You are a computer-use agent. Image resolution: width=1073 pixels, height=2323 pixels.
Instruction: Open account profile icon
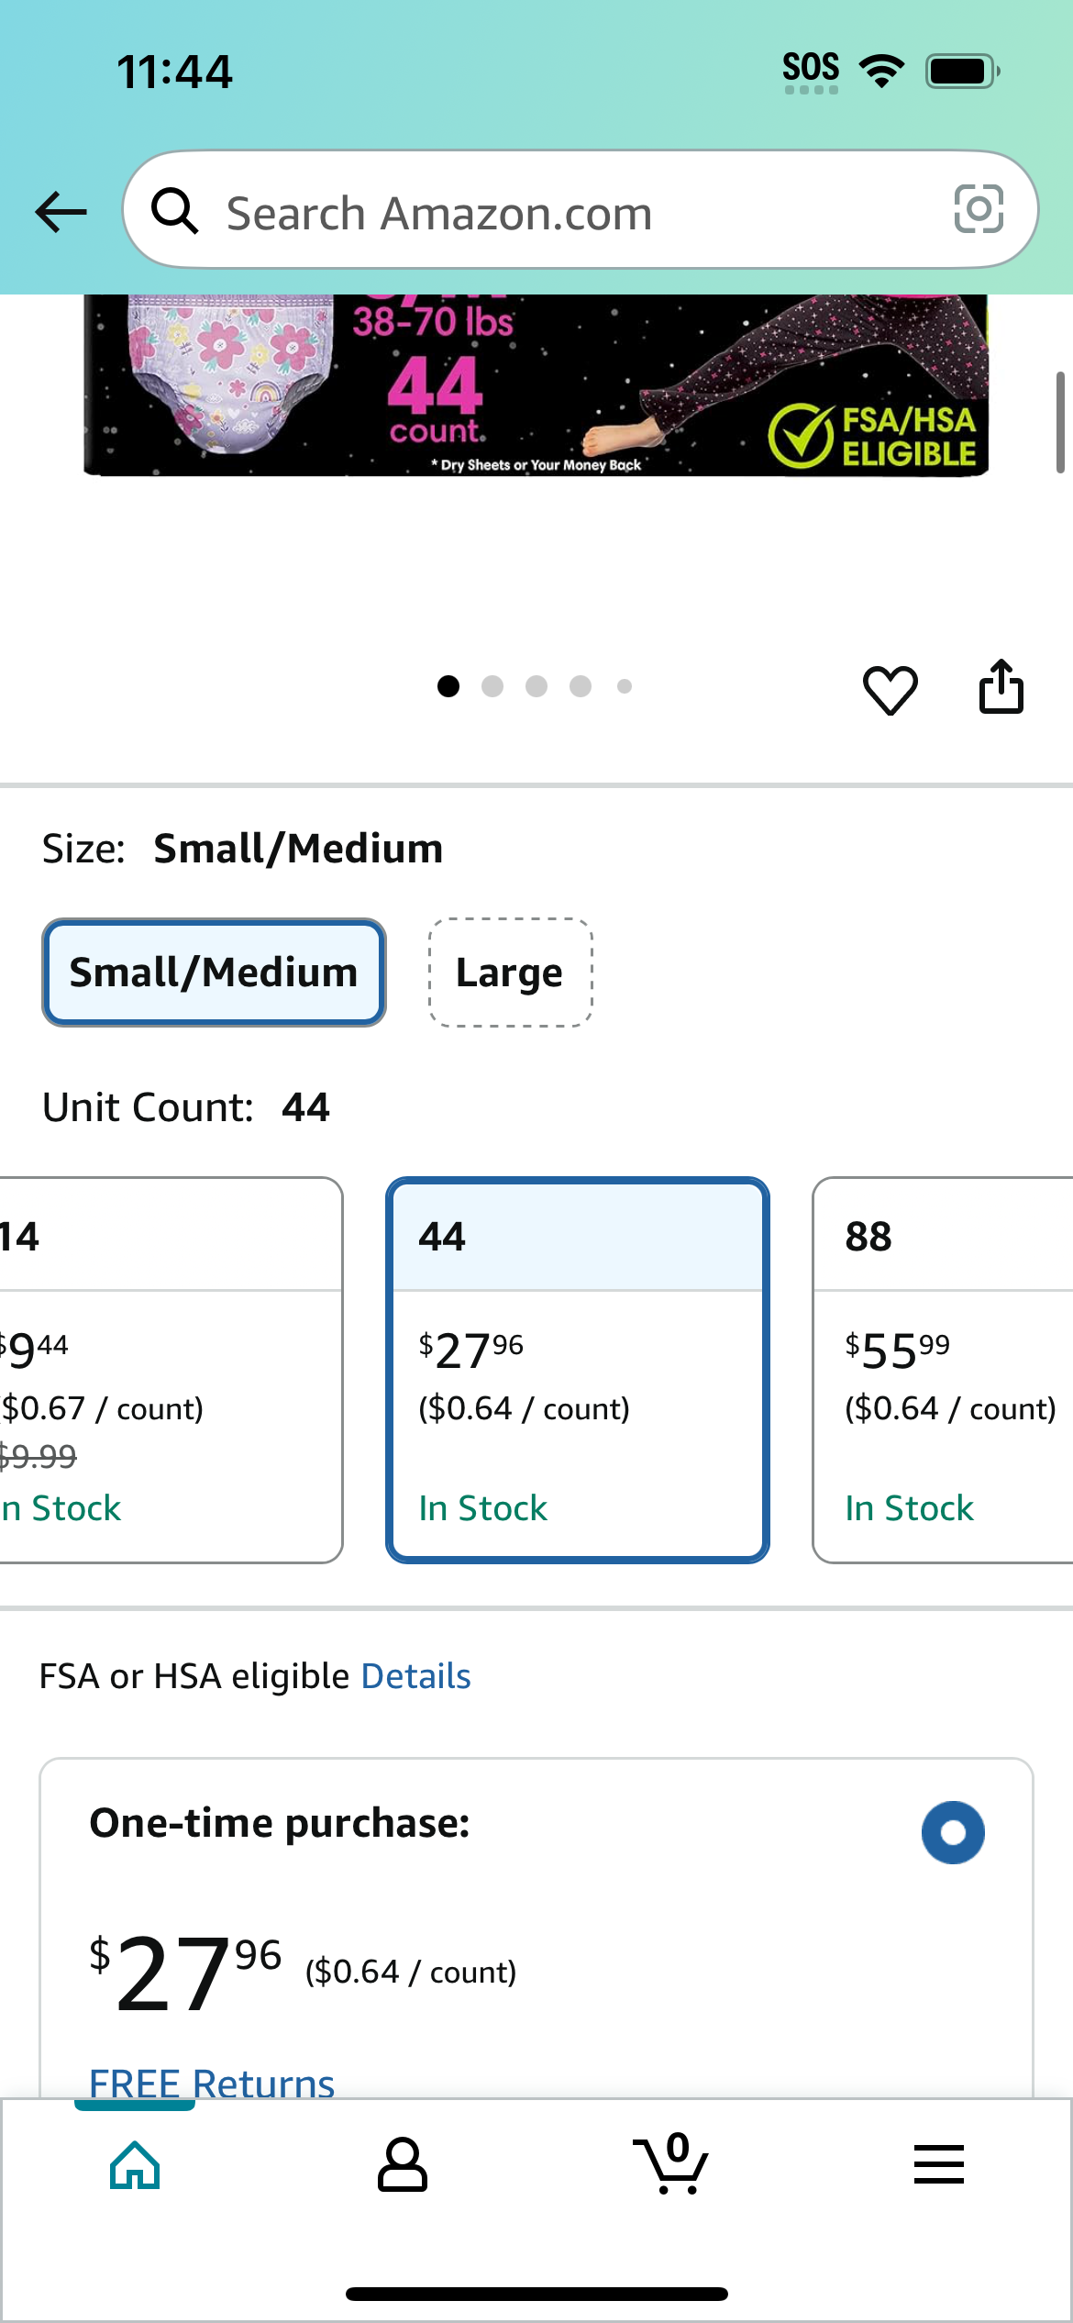tap(402, 2165)
